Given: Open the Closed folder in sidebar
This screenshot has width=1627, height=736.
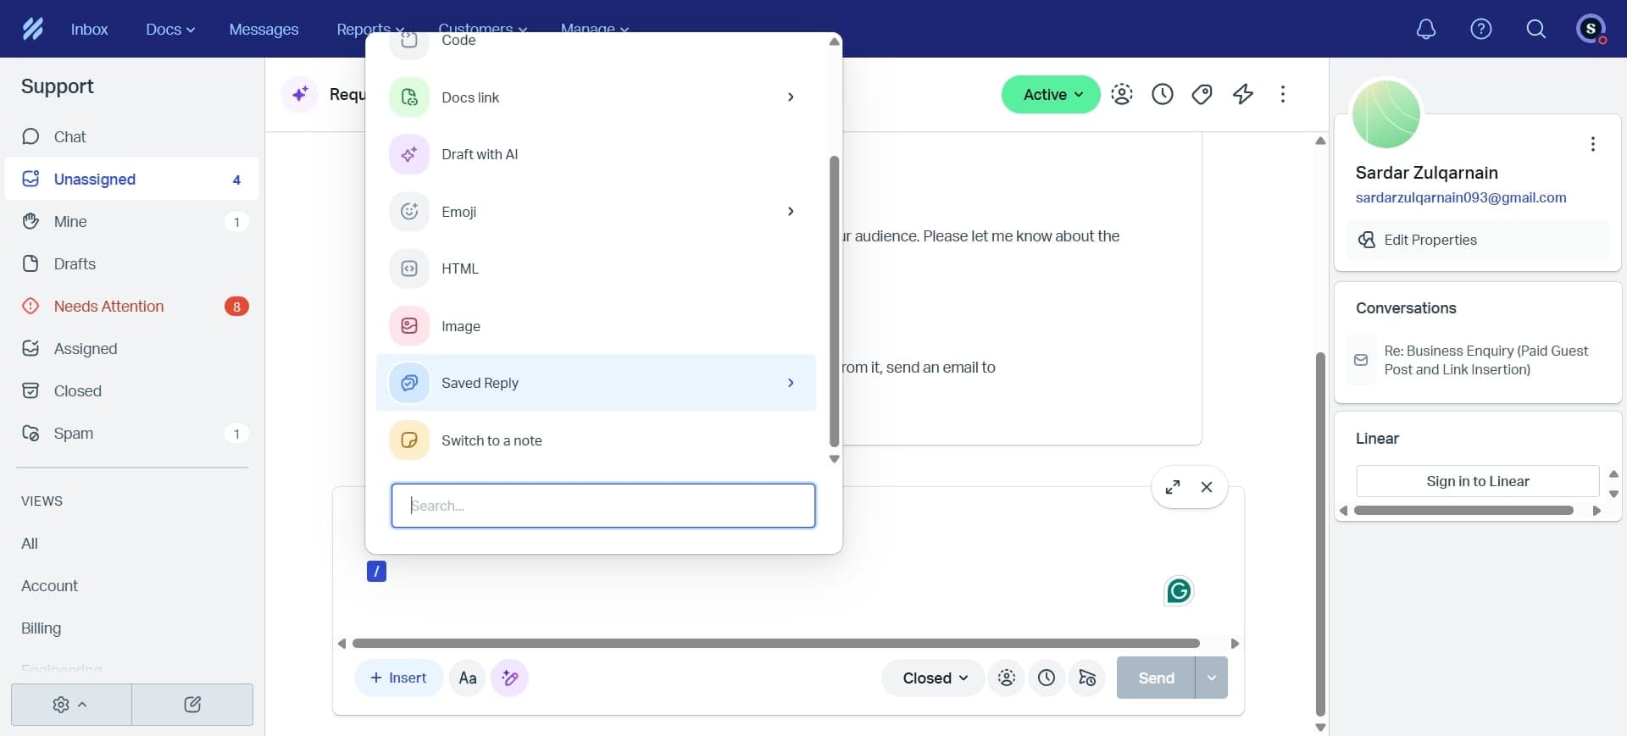Looking at the screenshot, I should pos(131,390).
